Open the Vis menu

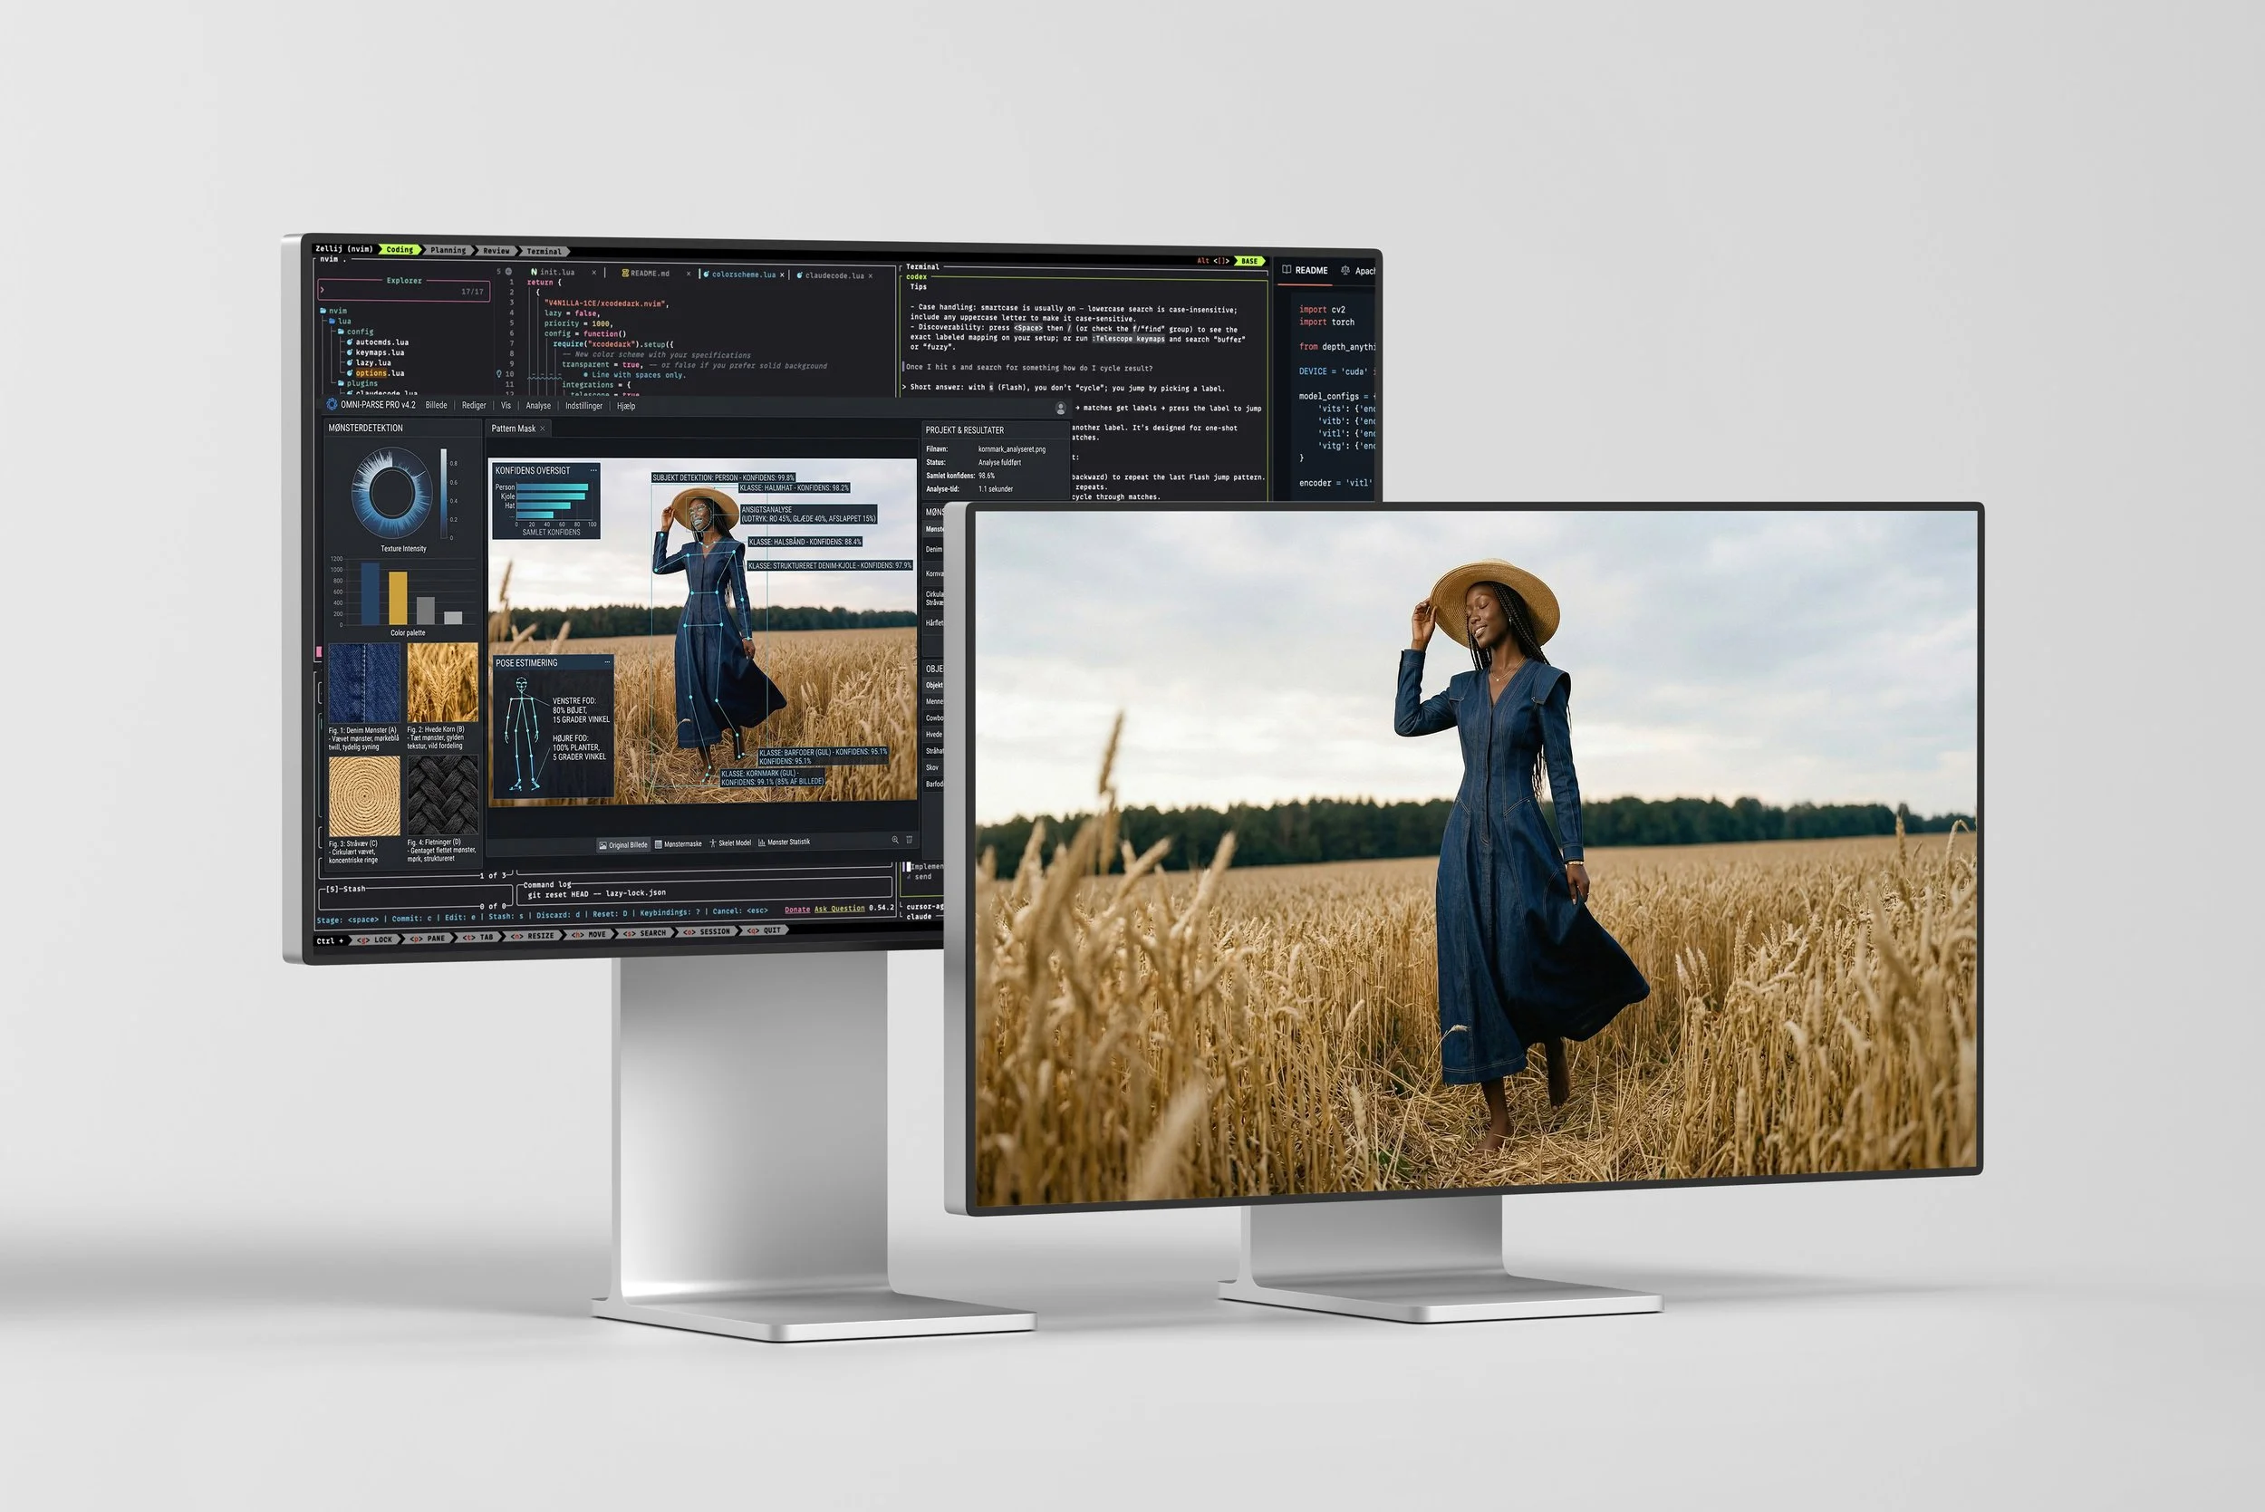(x=506, y=406)
